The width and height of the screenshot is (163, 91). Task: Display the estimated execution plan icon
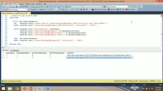click(x=52, y=10)
